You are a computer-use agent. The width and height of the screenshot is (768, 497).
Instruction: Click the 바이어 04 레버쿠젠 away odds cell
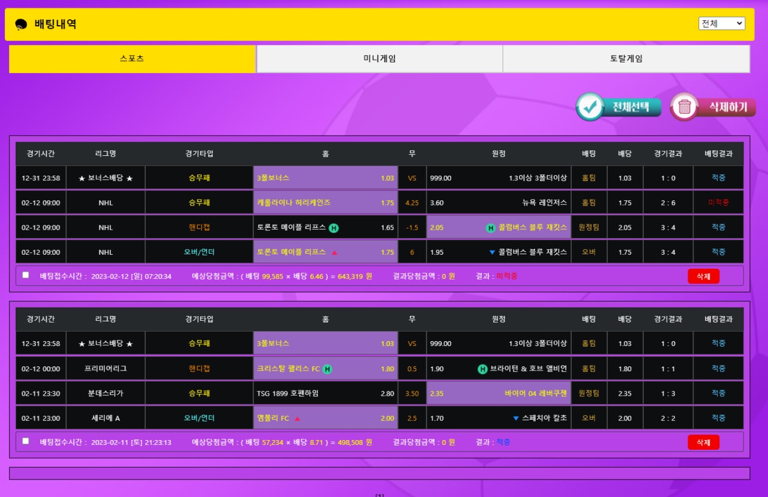pyautogui.click(x=498, y=393)
